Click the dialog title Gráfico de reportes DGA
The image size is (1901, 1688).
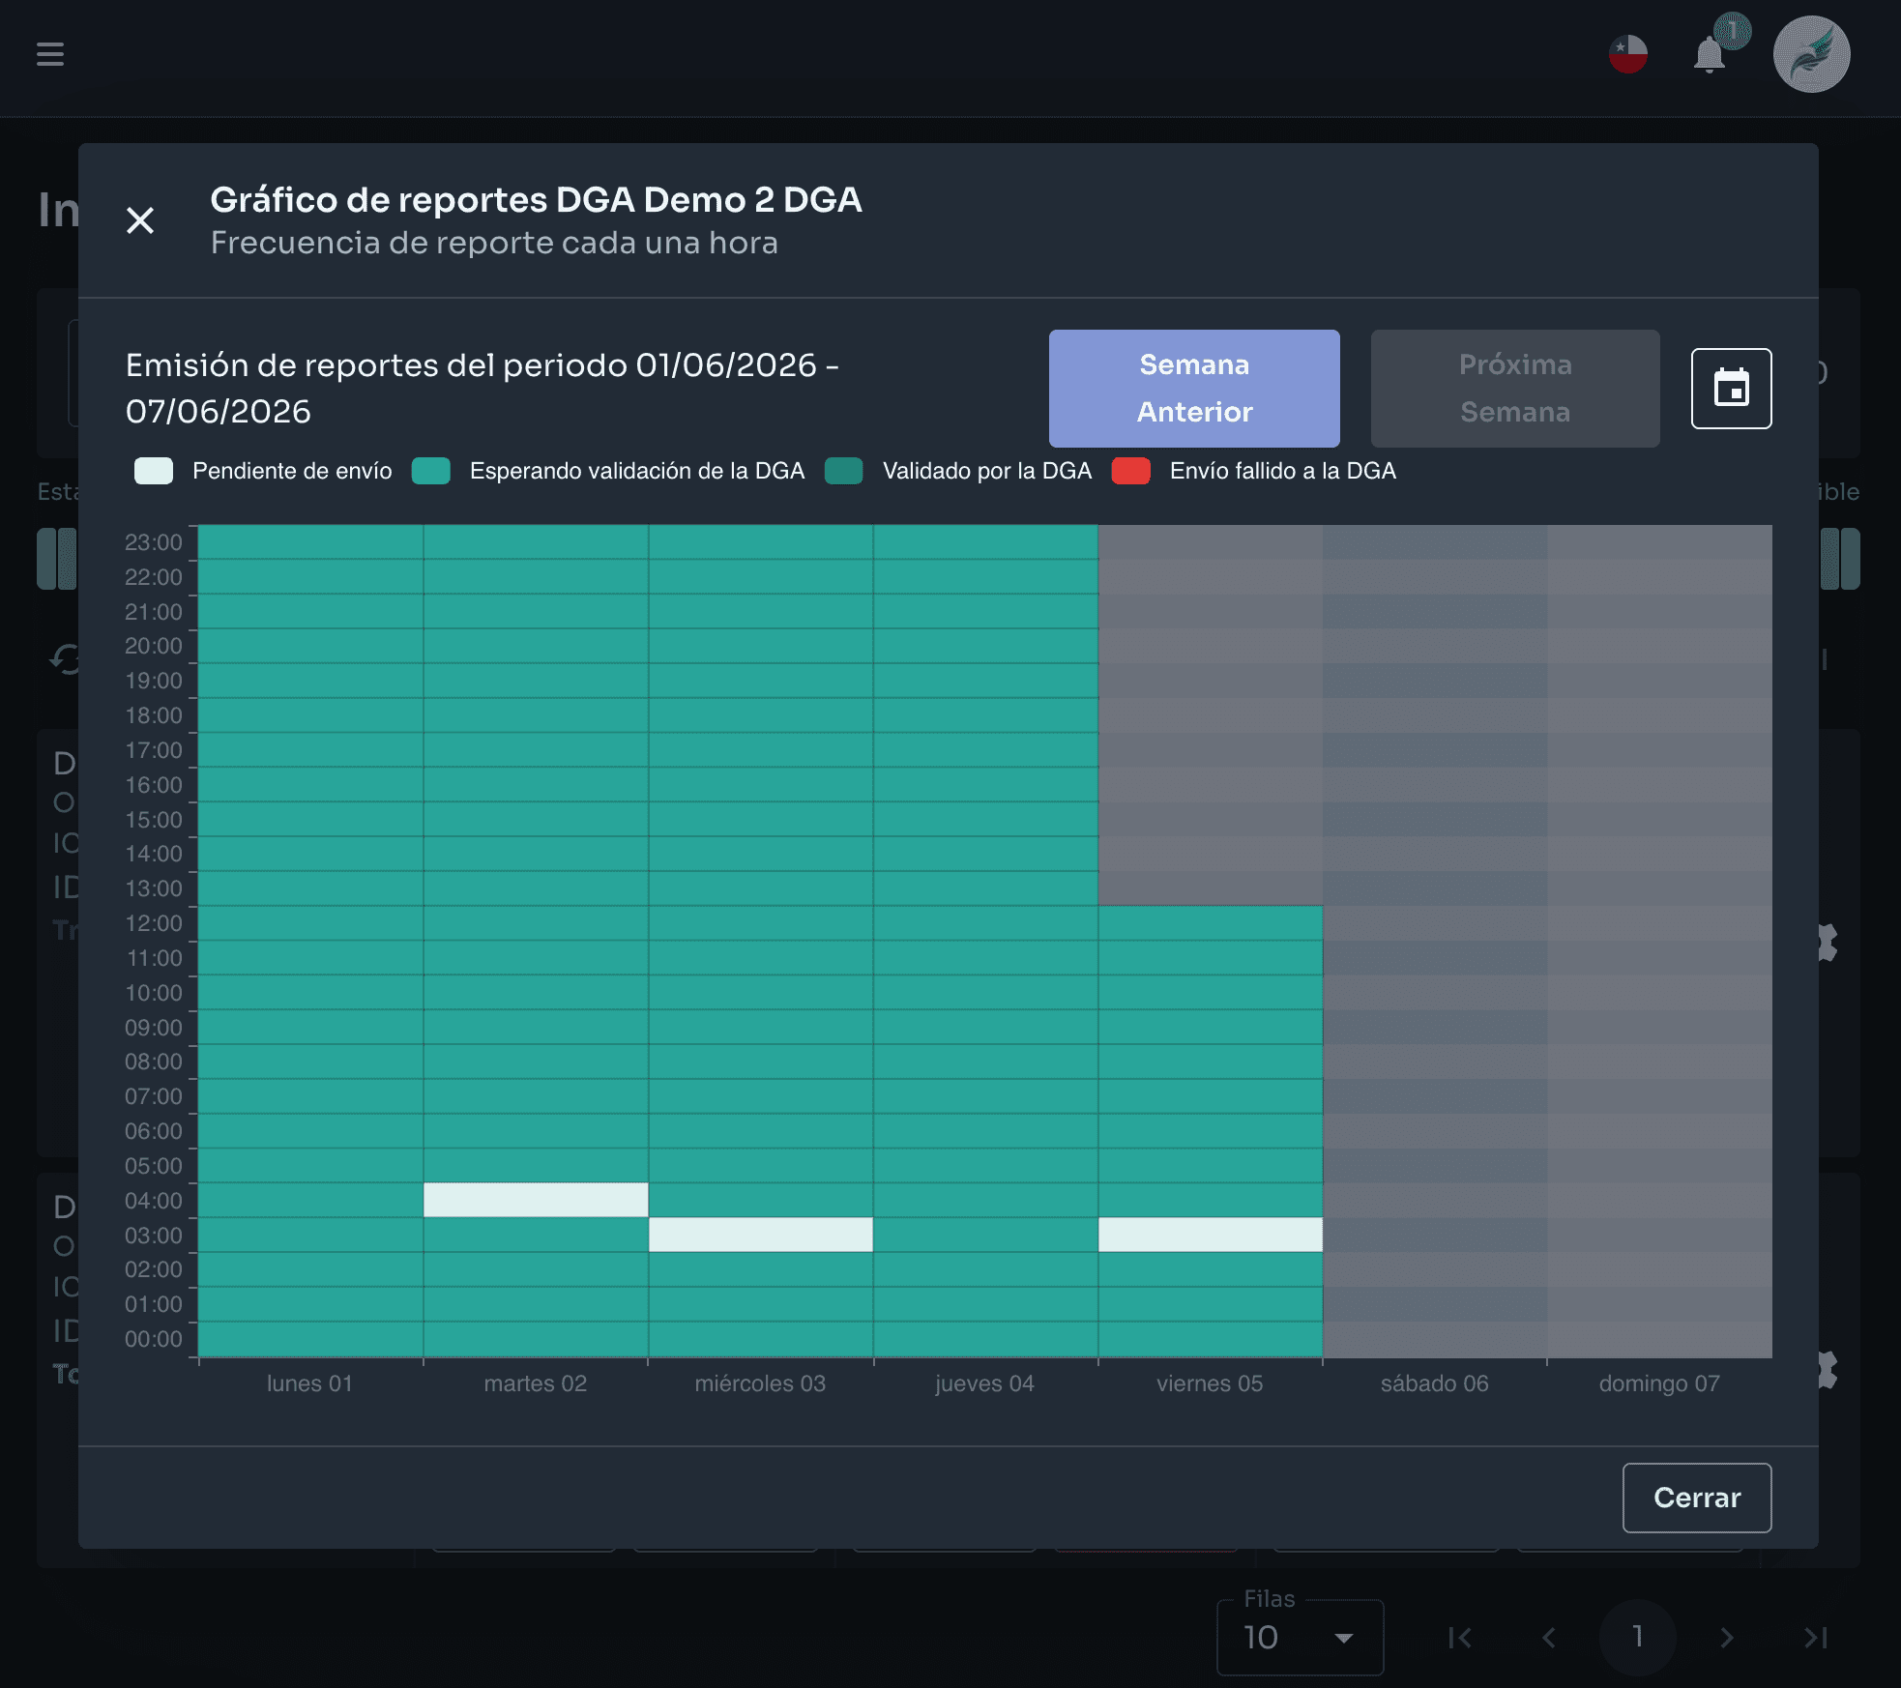tap(536, 199)
